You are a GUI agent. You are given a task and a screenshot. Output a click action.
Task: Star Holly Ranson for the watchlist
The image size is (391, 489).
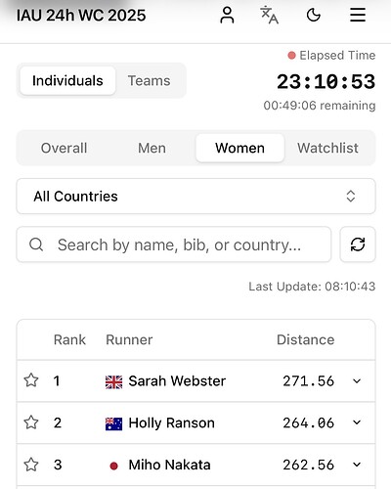click(31, 422)
